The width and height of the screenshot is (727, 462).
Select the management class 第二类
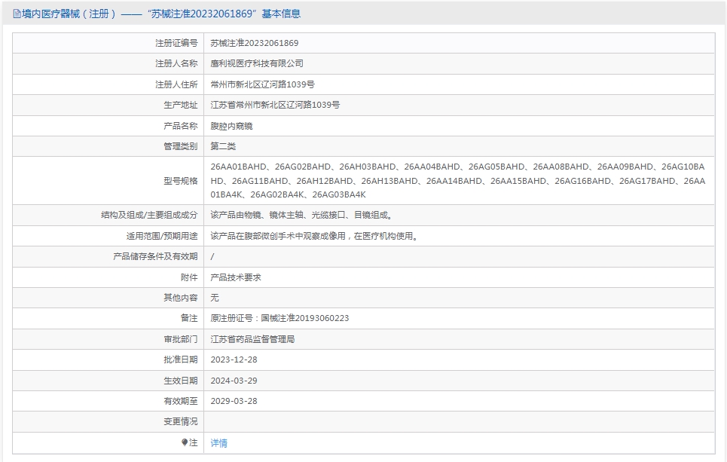(x=223, y=146)
